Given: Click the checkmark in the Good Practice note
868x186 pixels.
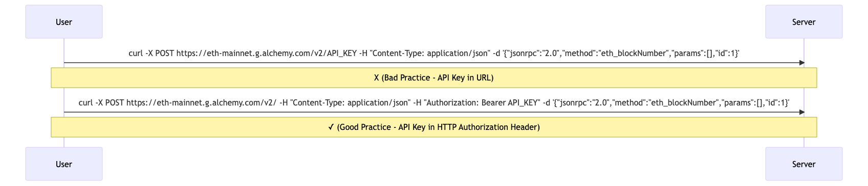Looking at the screenshot, I should (331, 127).
